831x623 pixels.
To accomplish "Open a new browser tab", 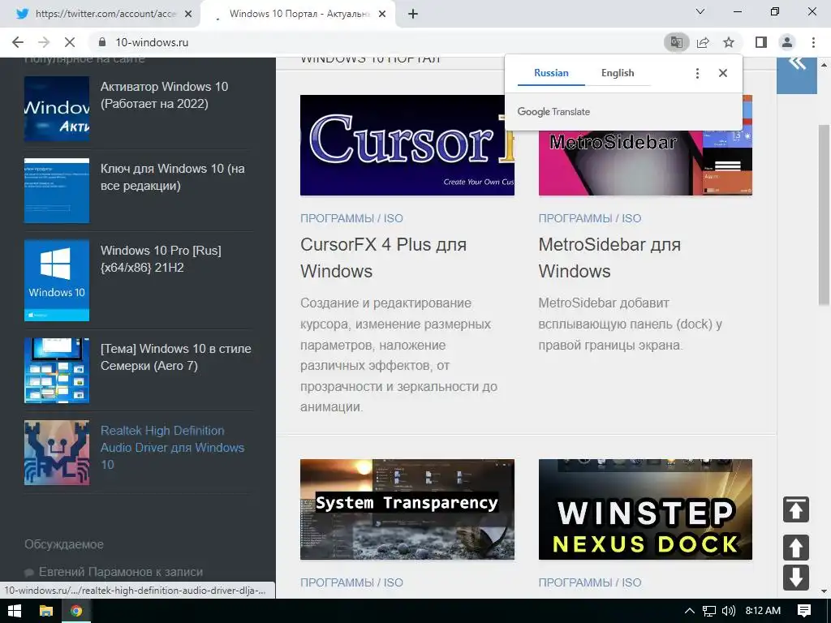I will coord(413,15).
